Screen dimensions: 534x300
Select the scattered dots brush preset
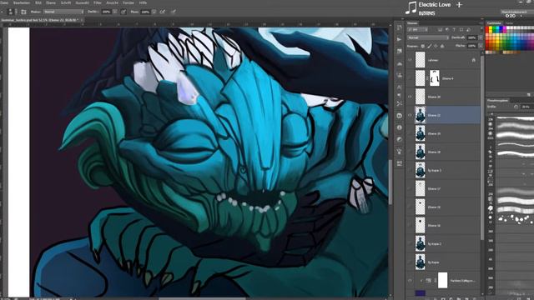(516, 218)
